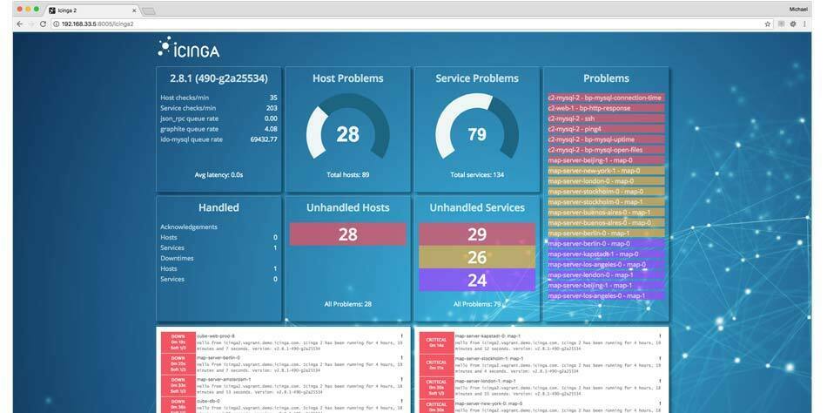The height and width of the screenshot is (413, 827).
Task: Open problem c2-mysql-2 - ping4
Action: 606,129
